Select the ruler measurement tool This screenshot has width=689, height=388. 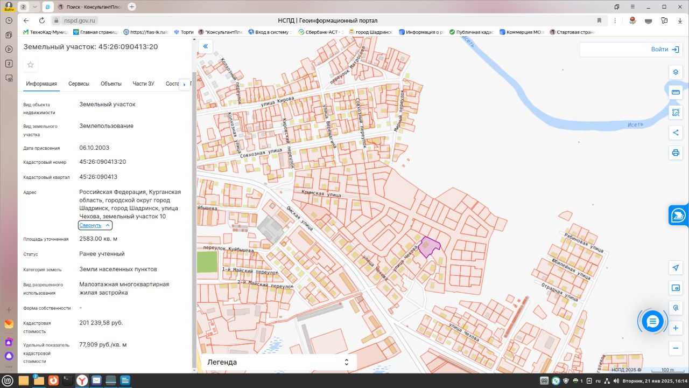click(676, 92)
